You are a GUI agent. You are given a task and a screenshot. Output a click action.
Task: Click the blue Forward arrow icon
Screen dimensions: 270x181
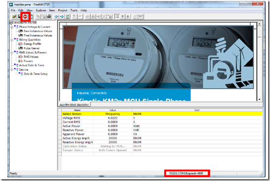(x=62, y=17)
